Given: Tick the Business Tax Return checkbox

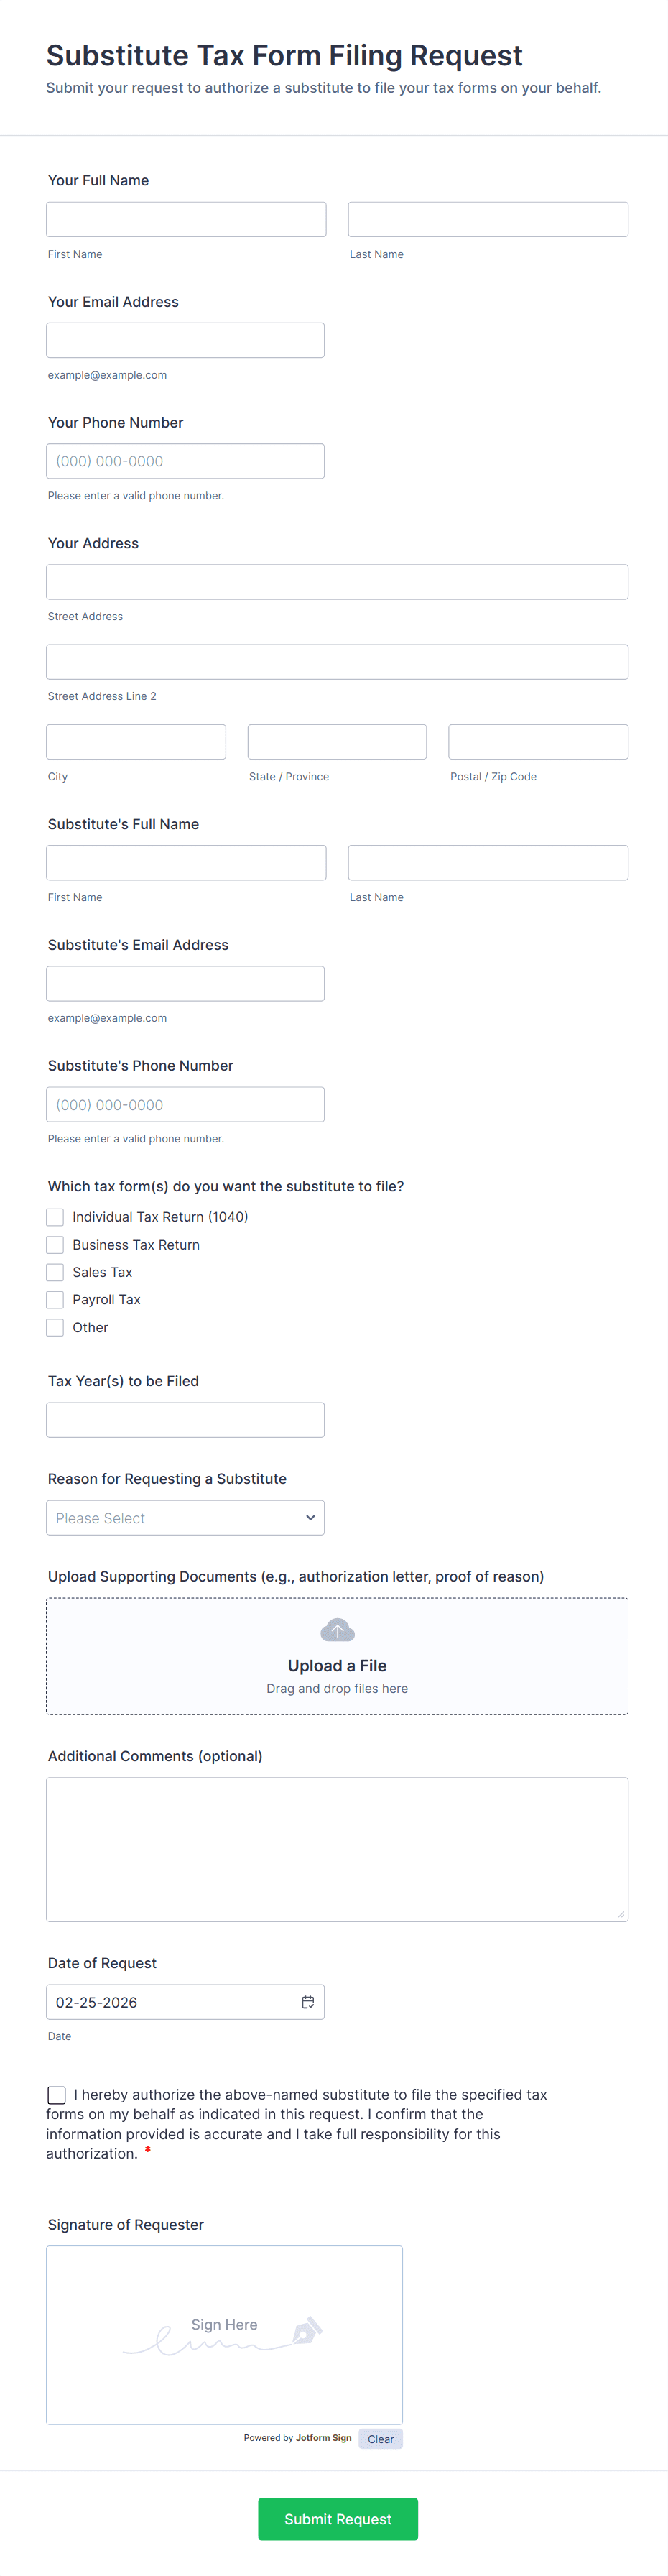Looking at the screenshot, I should (x=55, y=1245).
